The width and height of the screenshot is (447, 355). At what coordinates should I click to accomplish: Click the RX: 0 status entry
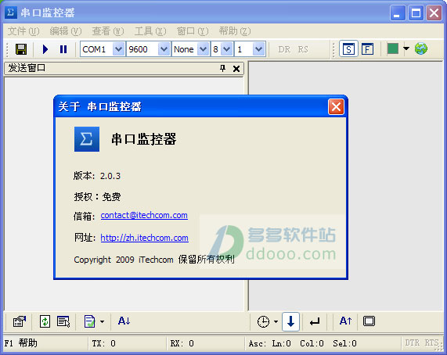(x=182, y=343)
